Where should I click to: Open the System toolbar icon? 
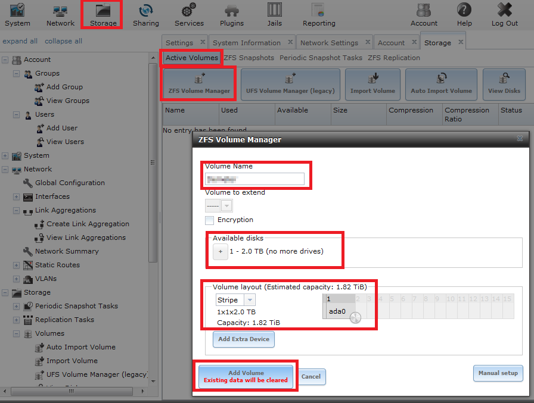(17, 15)
